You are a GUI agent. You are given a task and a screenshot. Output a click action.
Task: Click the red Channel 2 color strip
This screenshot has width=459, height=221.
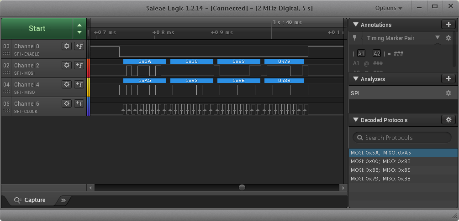pos(89,68)
